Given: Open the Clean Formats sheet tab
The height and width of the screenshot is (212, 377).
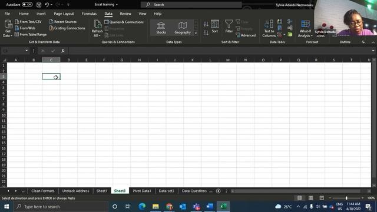Looking at the screenshot, I should click(43, 191).
